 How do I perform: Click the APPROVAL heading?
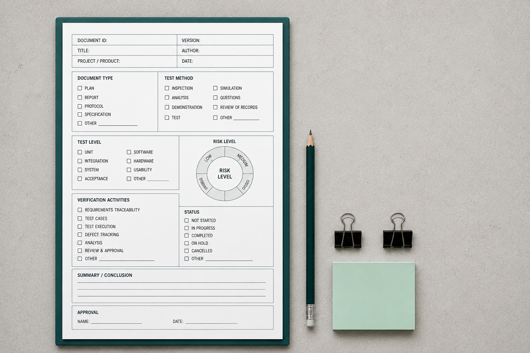tap(88, 313)
